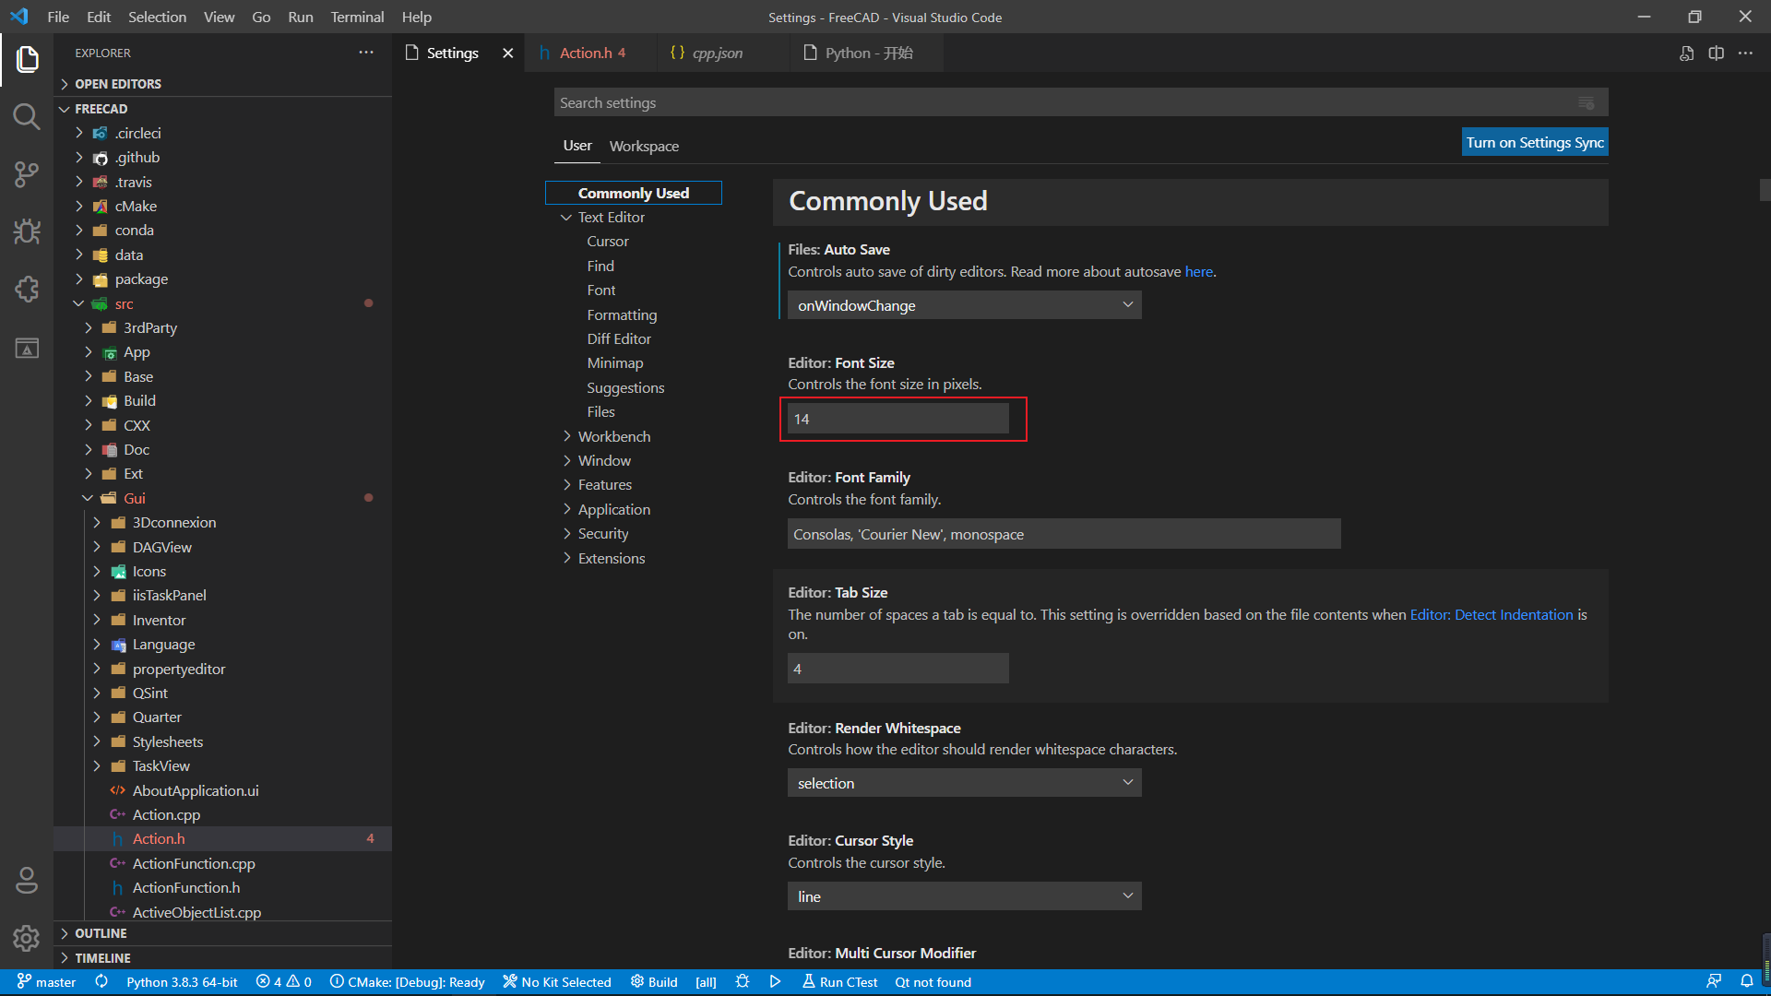1771x996 pixels.
Task: Select the Cursor item under Text Editor
Action: click(607, 241)
